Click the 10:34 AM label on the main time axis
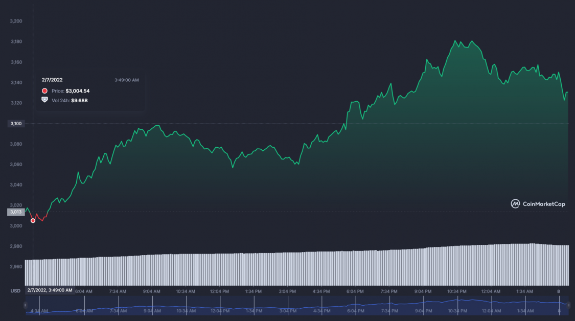Viewport: 575px width, 321px height. pos(186,291)
